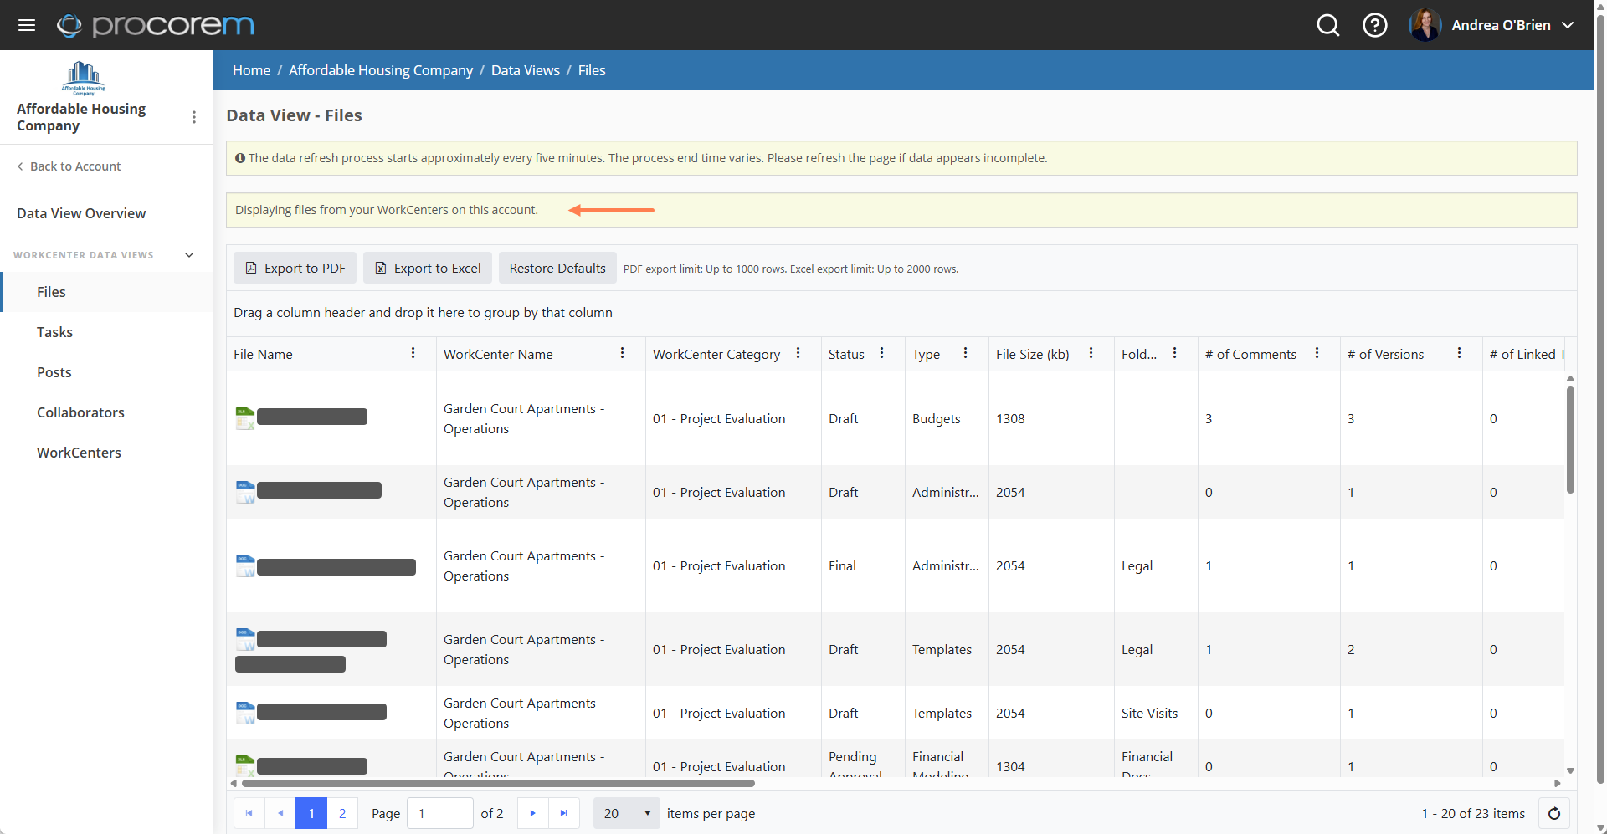Open the search magnifier icon
Screen dimensions: 1607x834
coord(1328,25)
